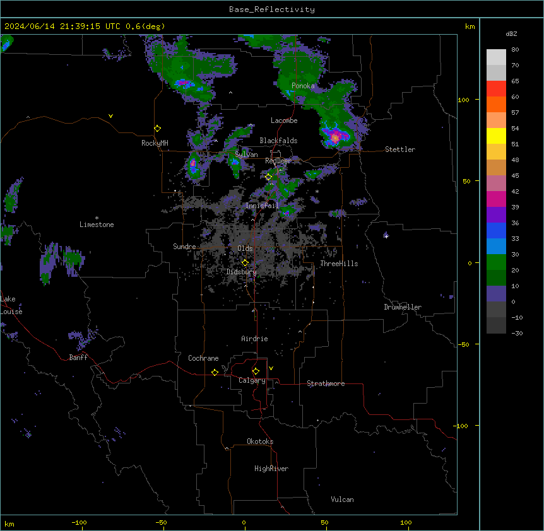Pick the blue 33-36 dBZ legend swatch
The image size is (544, 531).
point(496,230)
